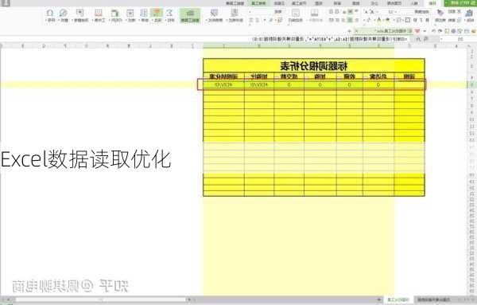This screenshot has width=477, height=305.
Task: Open the cell Format tool
Action: pyautogui.click(x=130, y=15)
